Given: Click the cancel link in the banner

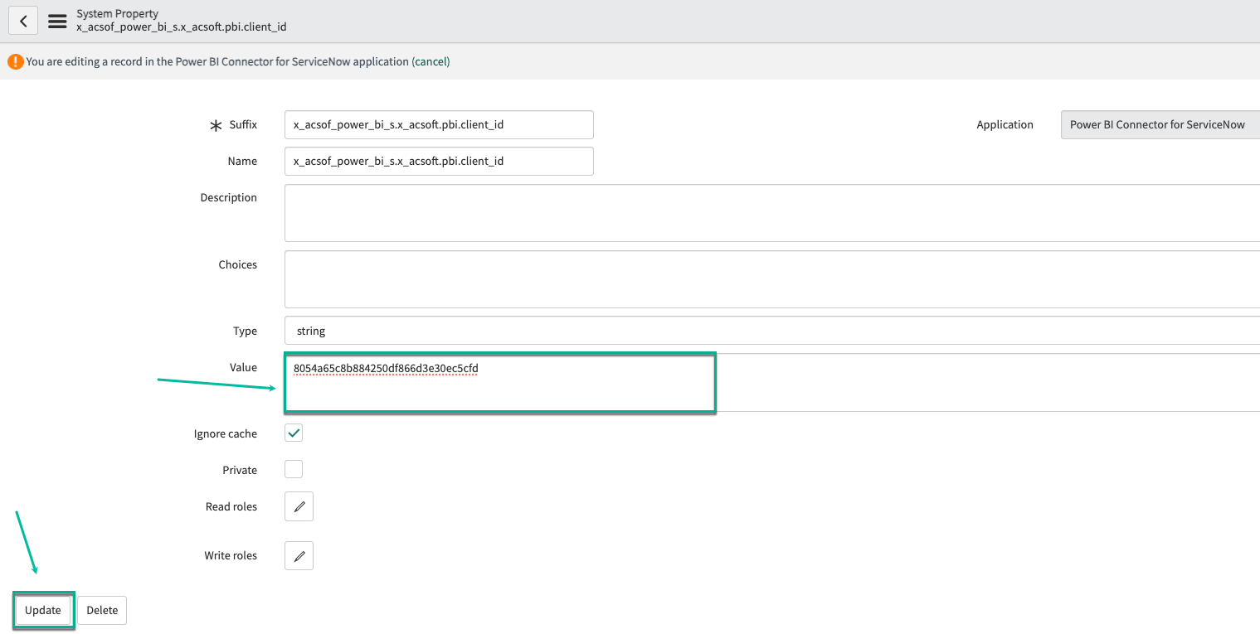Looking at the screenshot, I should coord(431,60).
